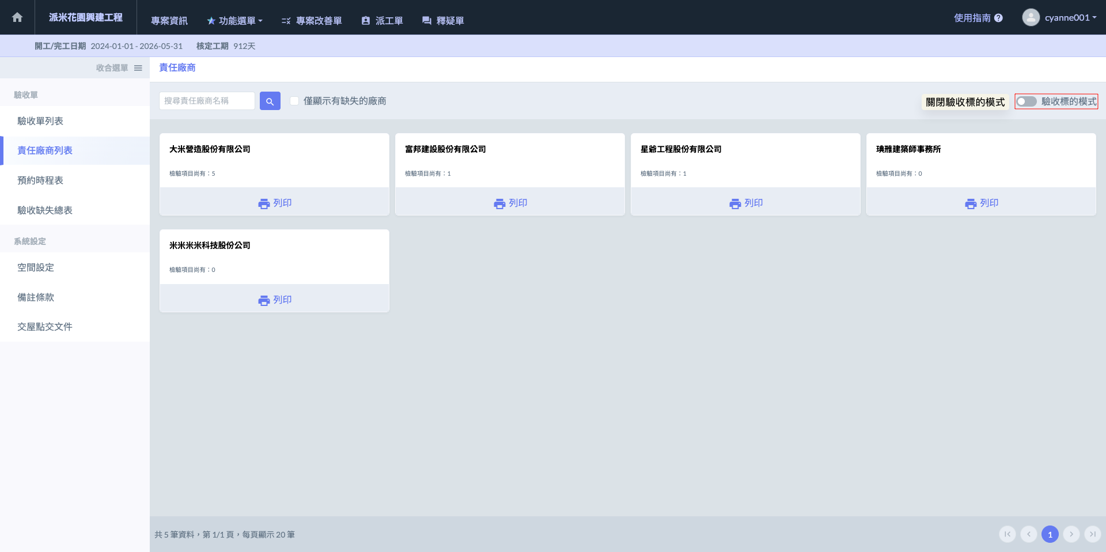Click the user avatar icon

[1031, 17]
